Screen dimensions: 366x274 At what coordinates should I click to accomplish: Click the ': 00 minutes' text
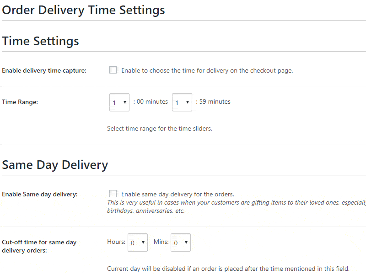tap(151, 102)
